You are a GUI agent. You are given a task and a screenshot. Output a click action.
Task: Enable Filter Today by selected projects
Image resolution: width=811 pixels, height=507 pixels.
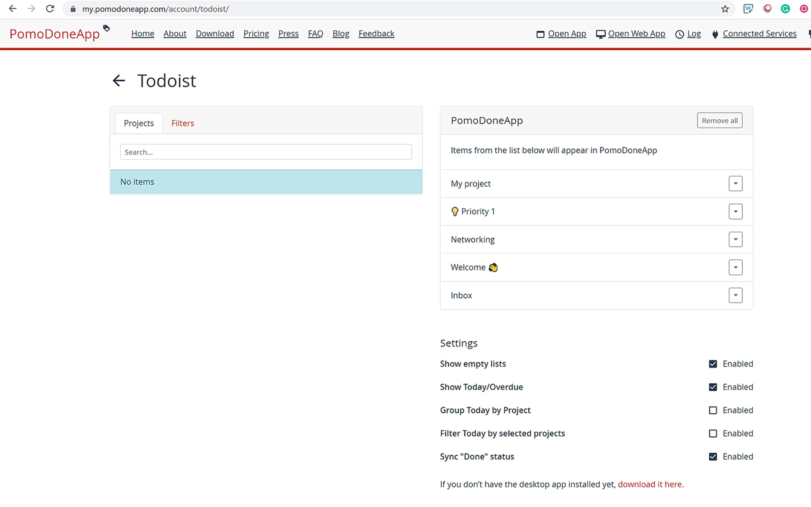(713, 433)
